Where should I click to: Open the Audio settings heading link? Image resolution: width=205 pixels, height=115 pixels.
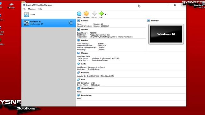pyautogui.click(x=84, y=64)
